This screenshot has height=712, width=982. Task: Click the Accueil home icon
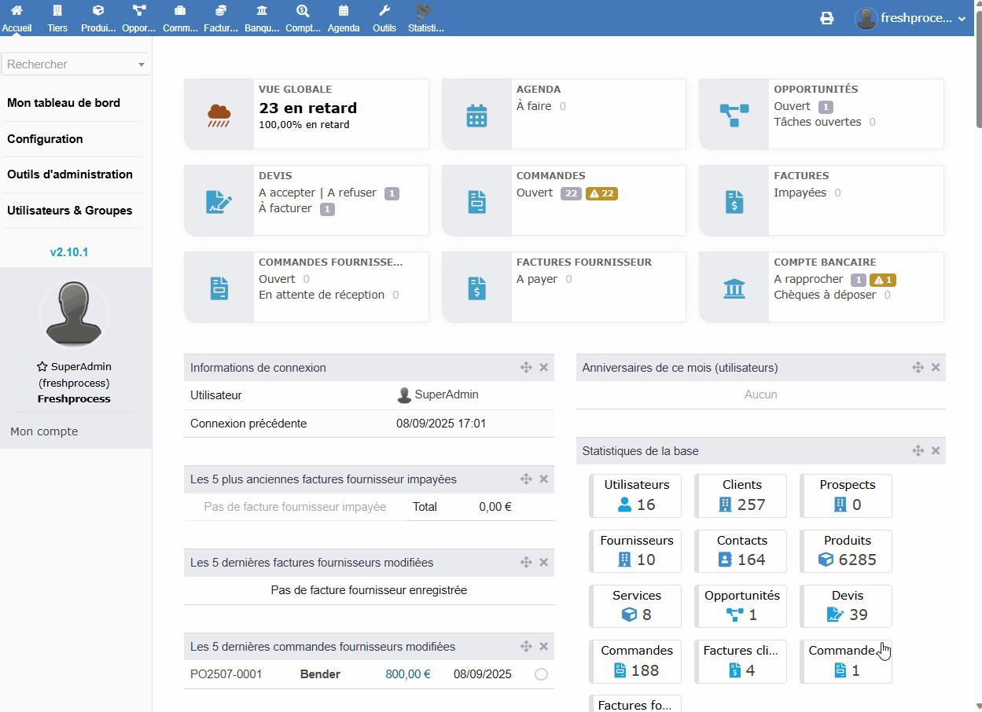17,11
